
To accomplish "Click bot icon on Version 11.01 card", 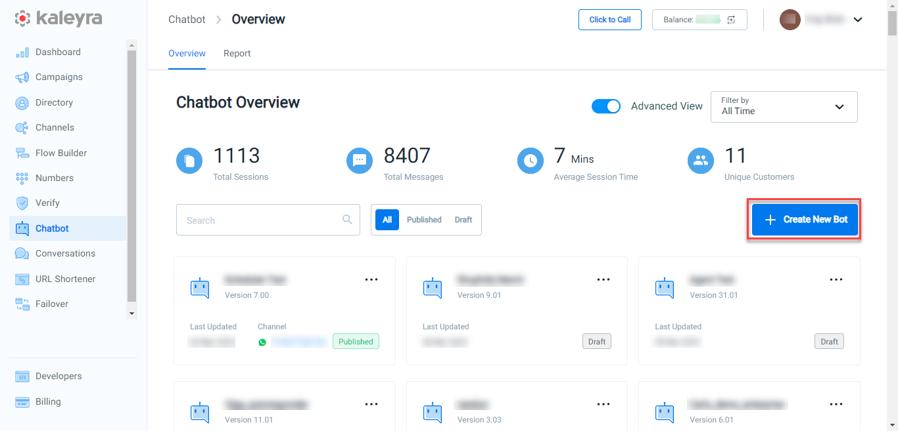I will pos(200,413).
